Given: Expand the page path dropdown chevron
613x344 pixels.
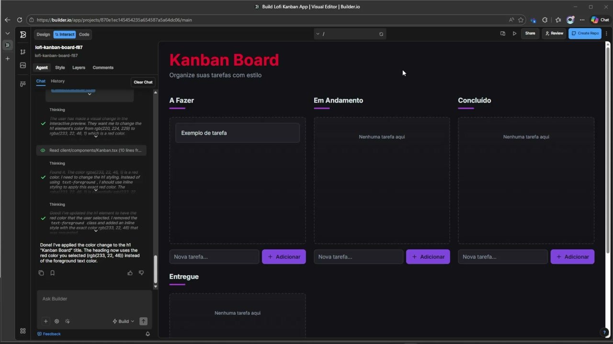Looking at the screenshot, I should click(318, 34).
